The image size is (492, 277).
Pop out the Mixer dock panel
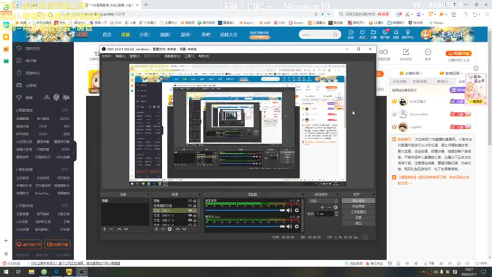(x=303, y=195)
